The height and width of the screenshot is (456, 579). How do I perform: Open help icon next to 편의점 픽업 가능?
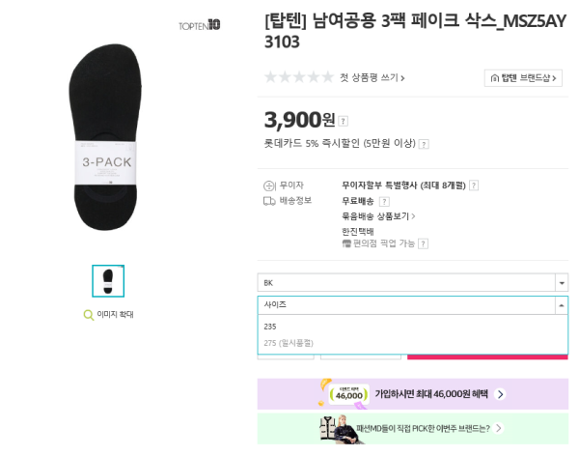pos(424,243)
